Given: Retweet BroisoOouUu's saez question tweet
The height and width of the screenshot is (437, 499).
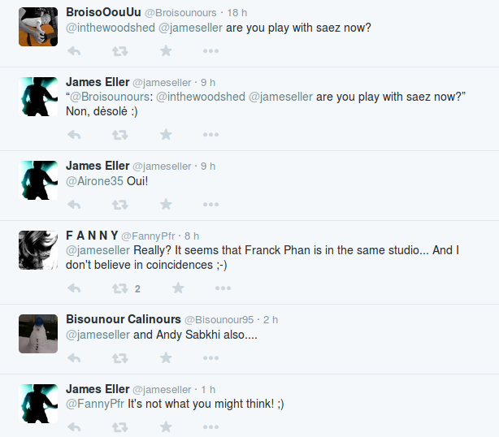Looking at the screenshot, I should 119,51.
